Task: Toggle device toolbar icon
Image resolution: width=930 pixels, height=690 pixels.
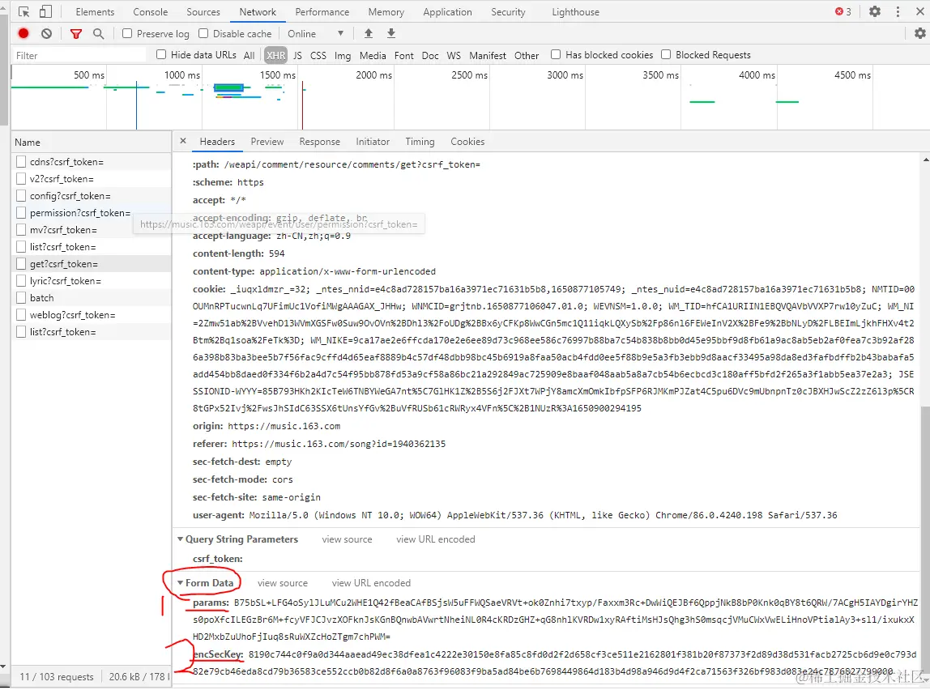Action: 45,12
